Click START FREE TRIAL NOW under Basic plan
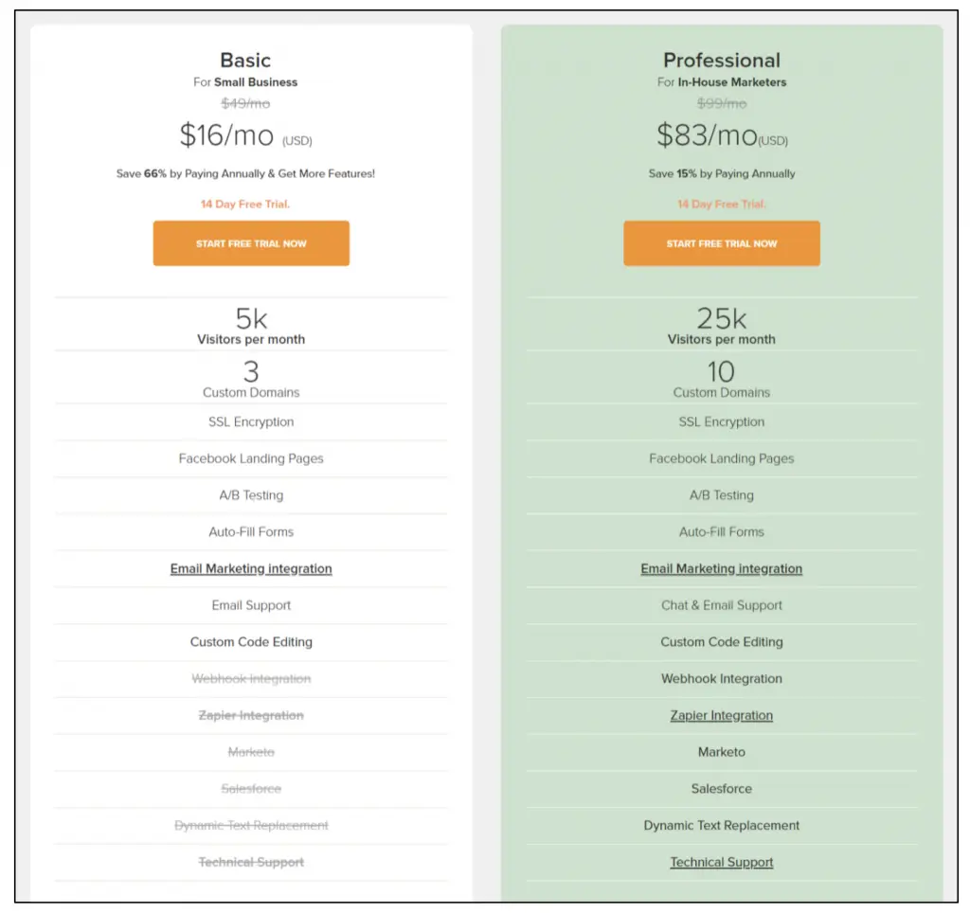This screenshot has height=913, width=970. coord(250,242)
